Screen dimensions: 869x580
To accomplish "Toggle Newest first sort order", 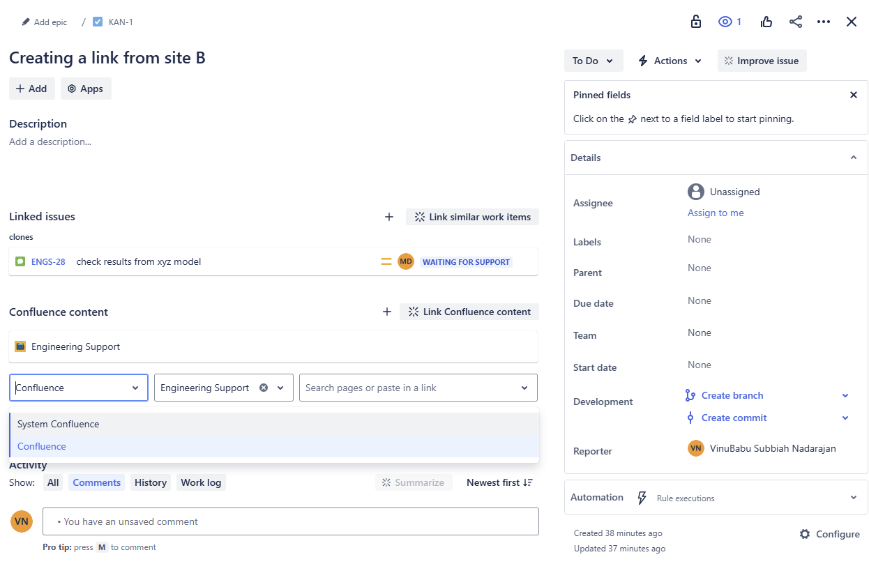I will pyautogui.click(x=499, y=482).
